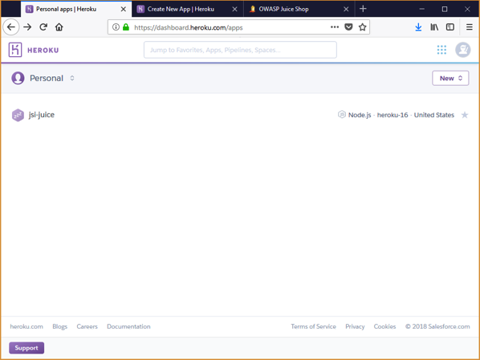Image resolution: width=480 pixels, height=360 pixels.
Task: Click the Heroku logo icon
Action: tap(15, 50)
